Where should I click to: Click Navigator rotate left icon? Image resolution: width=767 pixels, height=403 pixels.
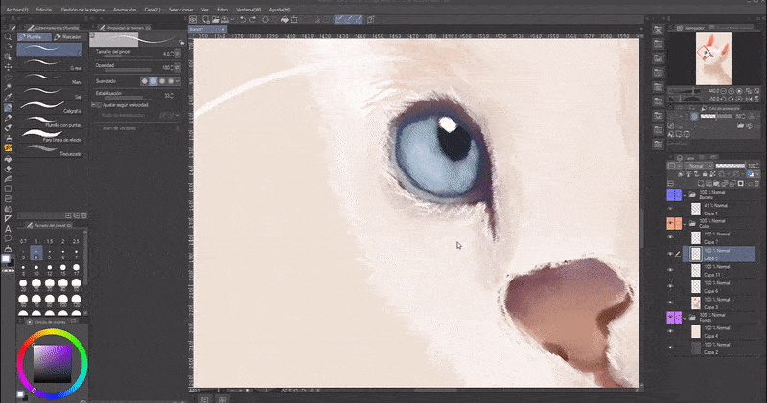724,100
